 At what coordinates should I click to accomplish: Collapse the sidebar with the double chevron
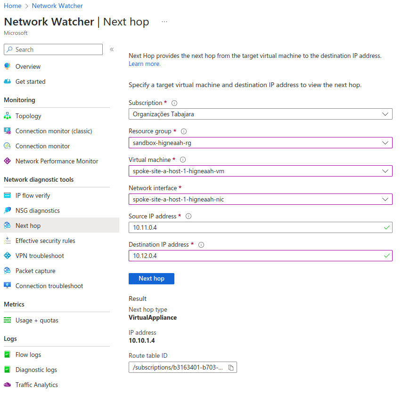pos(112,49)
